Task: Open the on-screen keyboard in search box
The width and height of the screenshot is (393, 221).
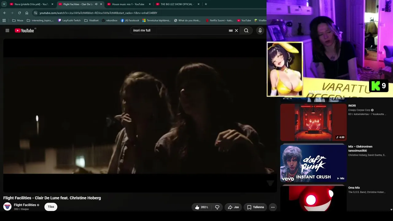Action: click(231, 30)
